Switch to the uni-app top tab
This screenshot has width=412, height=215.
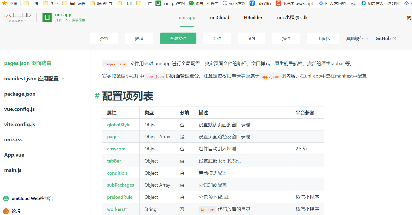point(187,18)
